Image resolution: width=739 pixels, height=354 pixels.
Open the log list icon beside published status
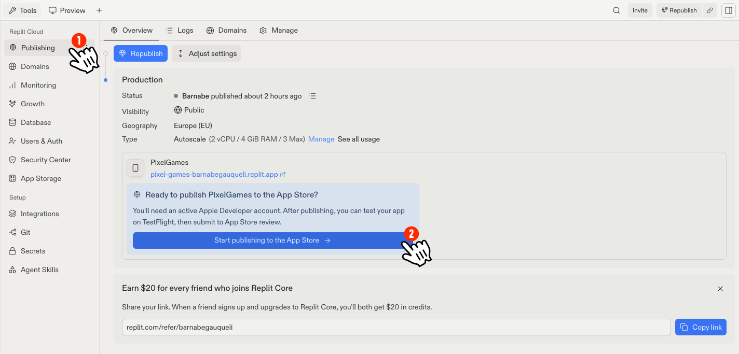[x=312, y=96]
